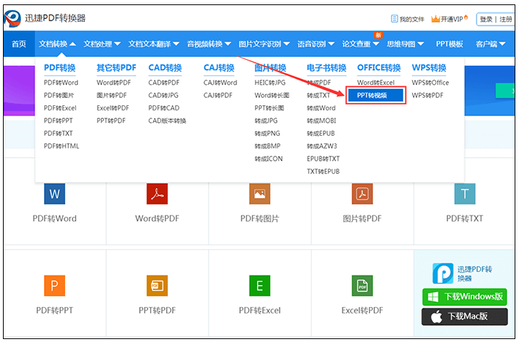Select TXT转EPUB menu entry
The image size is (530, 342).
pos(323,171)
